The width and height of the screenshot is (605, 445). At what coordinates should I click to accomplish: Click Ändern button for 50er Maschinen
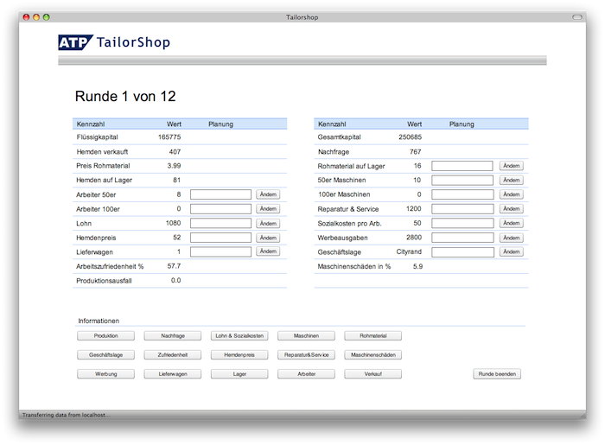512,180
